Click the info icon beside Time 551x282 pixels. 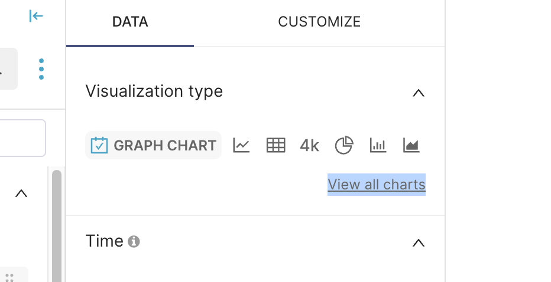tap(134, 241)
